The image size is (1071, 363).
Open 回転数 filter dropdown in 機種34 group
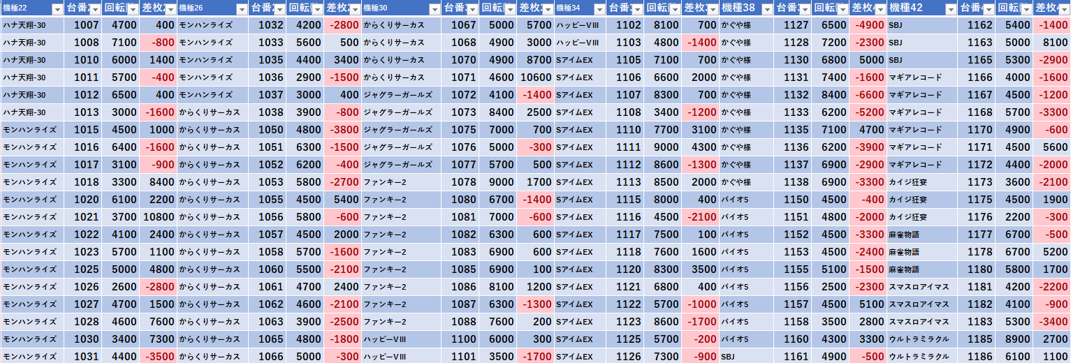pyautogui.click(x=674, y=9)
